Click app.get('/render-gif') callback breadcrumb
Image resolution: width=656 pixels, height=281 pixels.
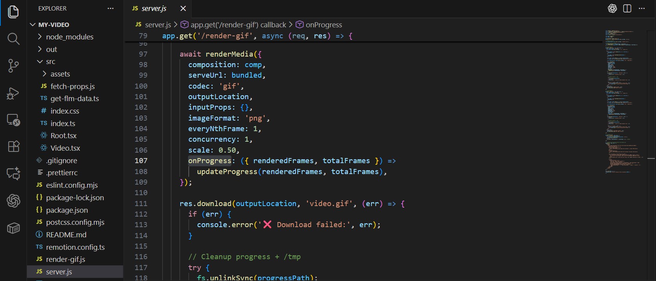(x=238, y=25)
